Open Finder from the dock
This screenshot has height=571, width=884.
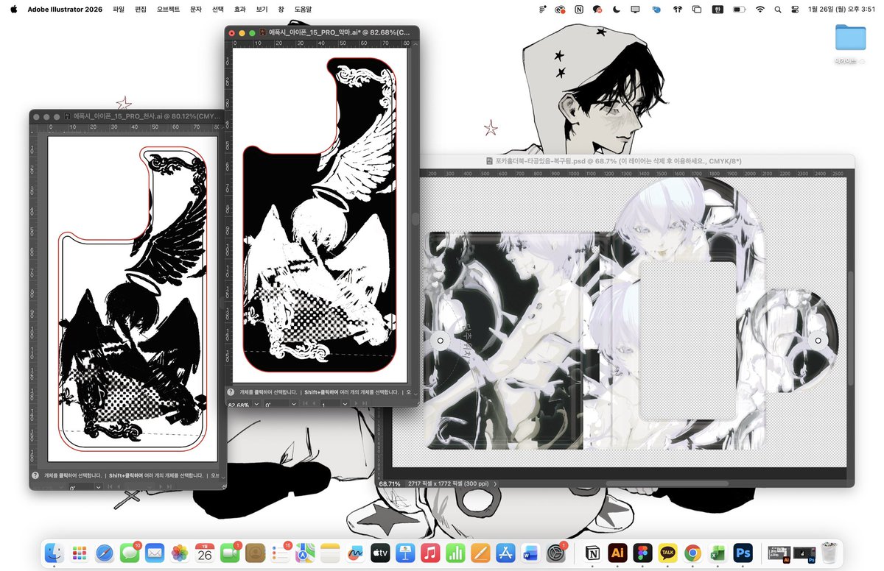pos(54,553)
